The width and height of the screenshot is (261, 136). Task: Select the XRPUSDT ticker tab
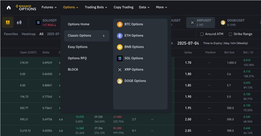coord(201,22)
